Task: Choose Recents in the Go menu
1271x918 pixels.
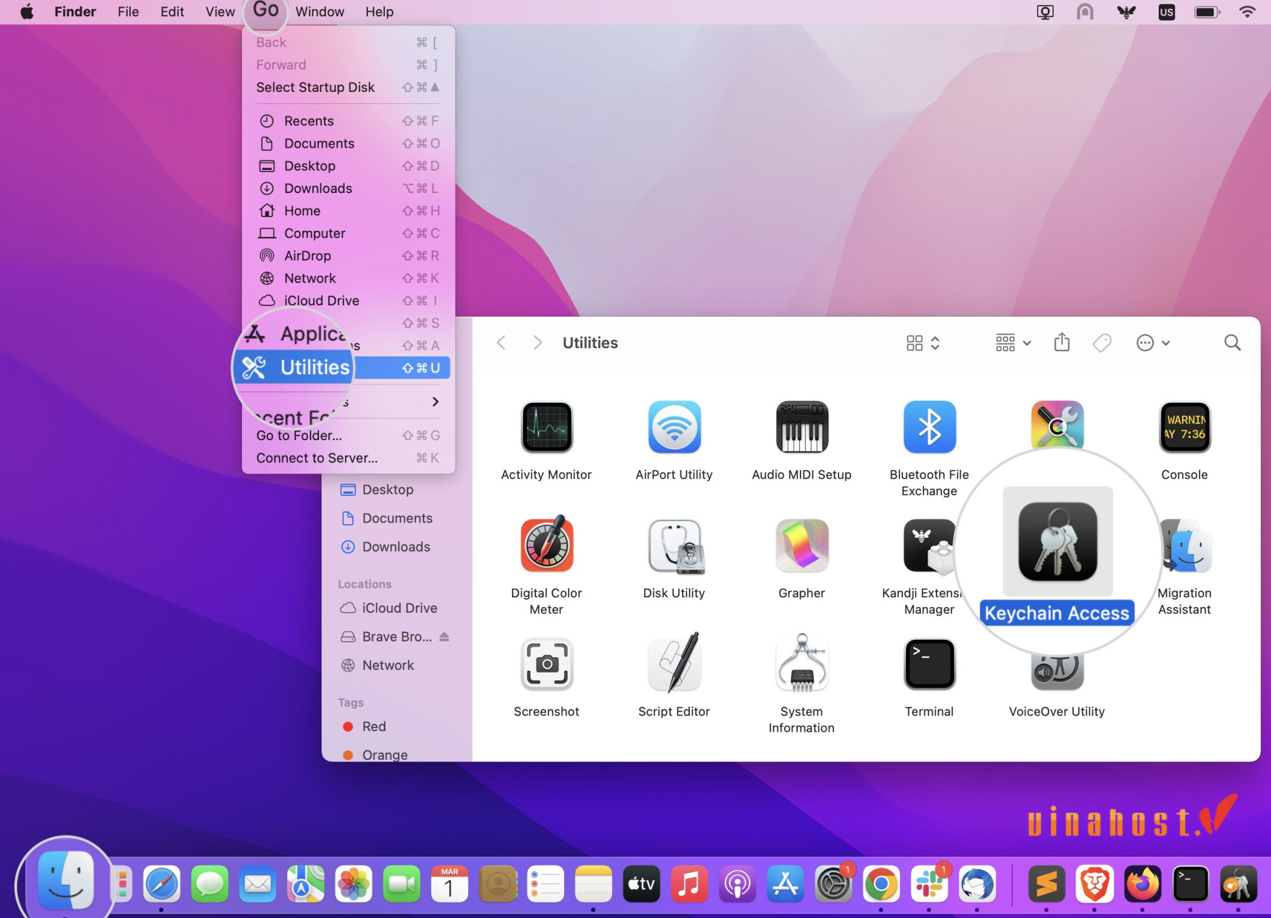Action: click(348, 121)
